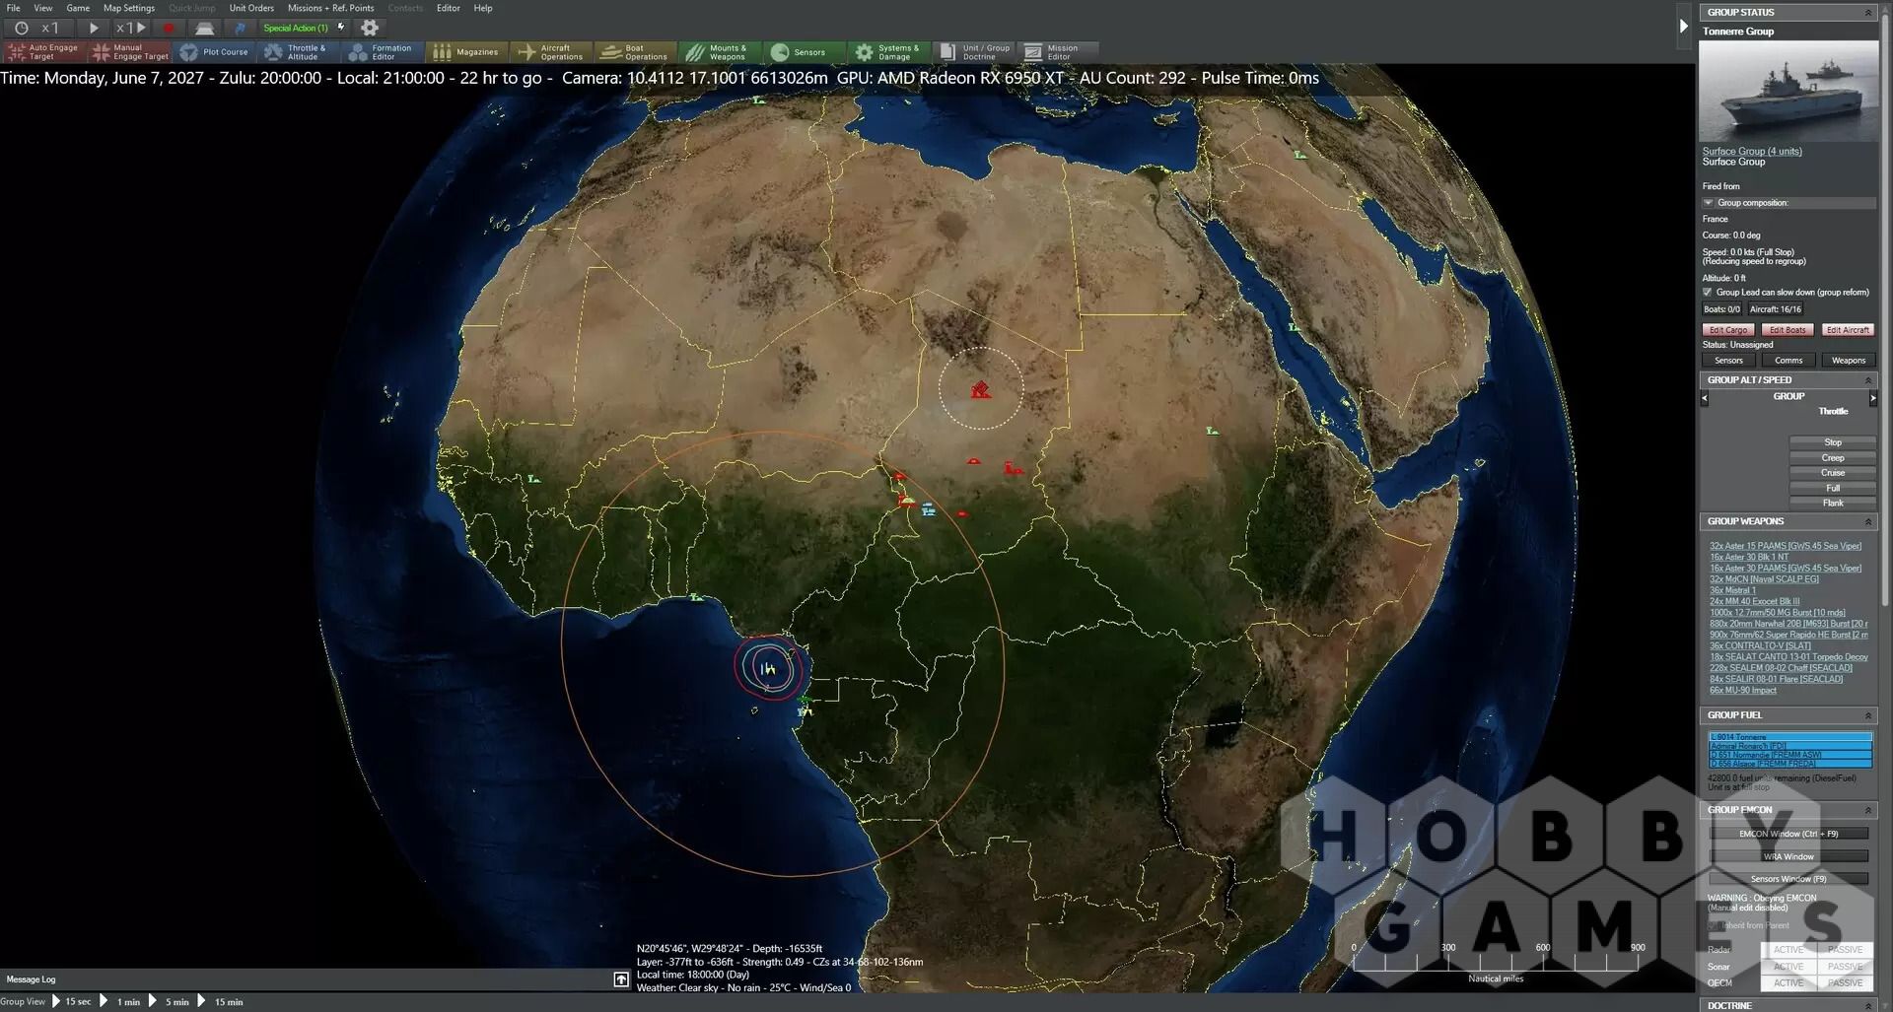Open Unit / Group Doctrine
The image size is (1893, 1012).
click(x=974, y=52)
